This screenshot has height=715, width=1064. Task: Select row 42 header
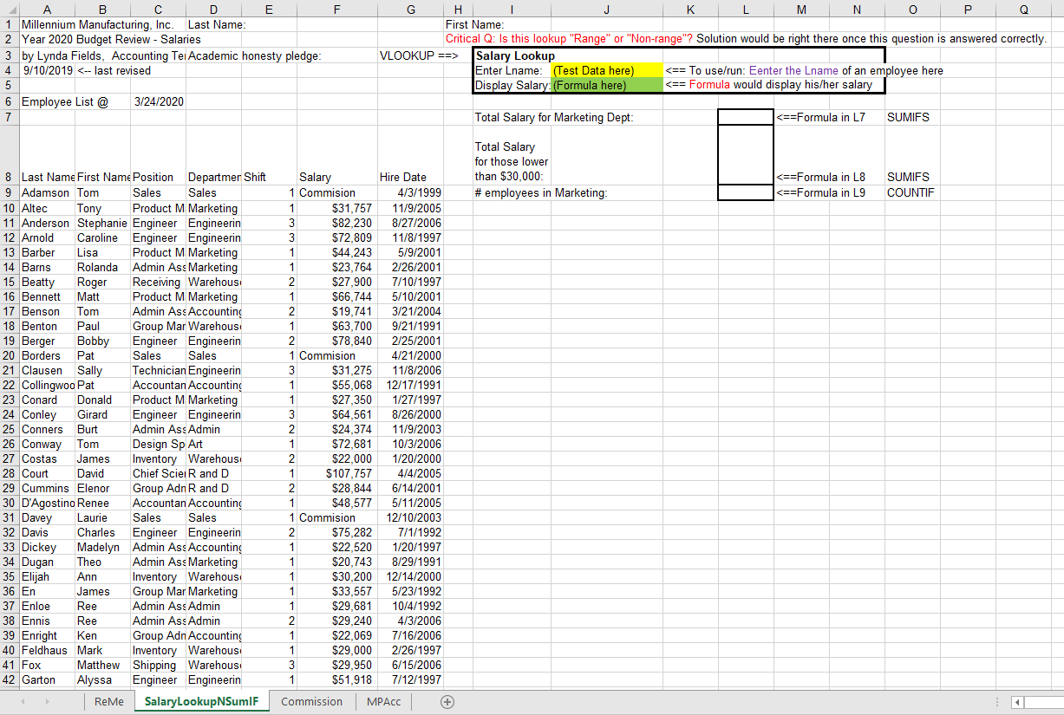[x=9, y=680]
